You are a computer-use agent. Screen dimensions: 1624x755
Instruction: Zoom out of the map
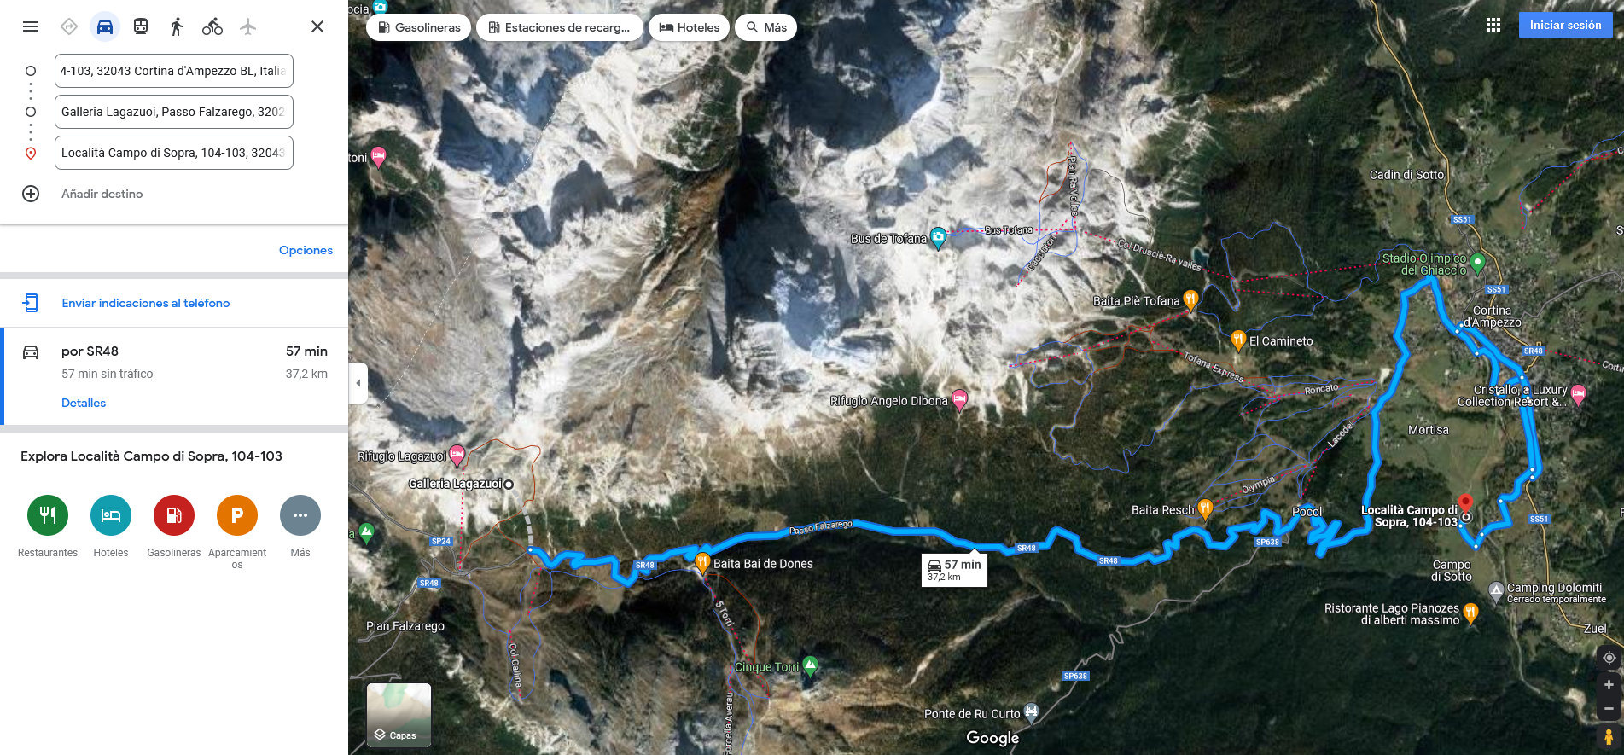click(1609, 709)
